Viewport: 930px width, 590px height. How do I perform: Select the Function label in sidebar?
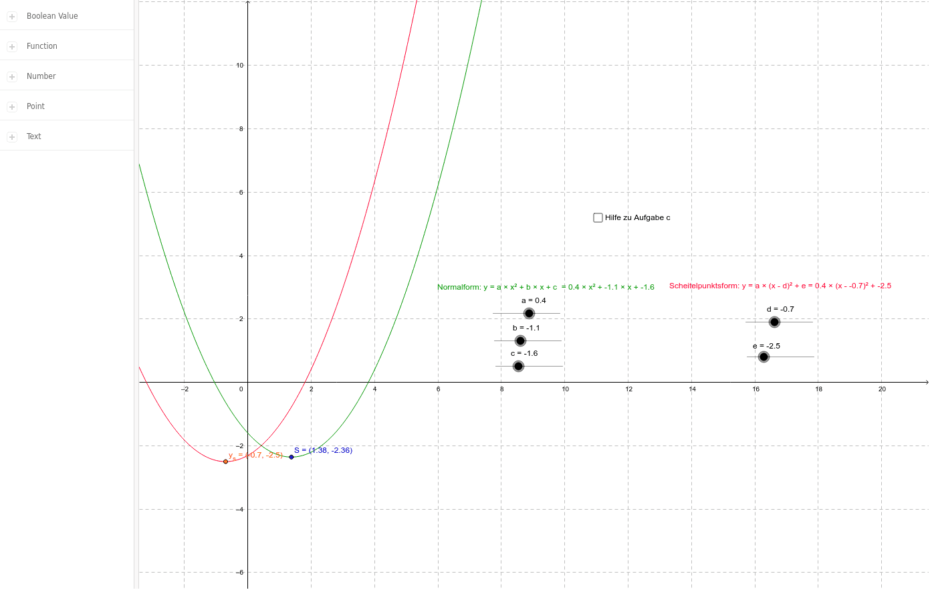click(42, 46)
